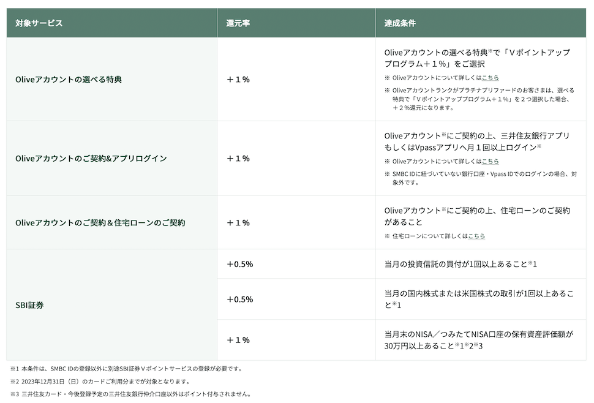Open the first Oliveアカウント こちら link

tap(490, 78)
